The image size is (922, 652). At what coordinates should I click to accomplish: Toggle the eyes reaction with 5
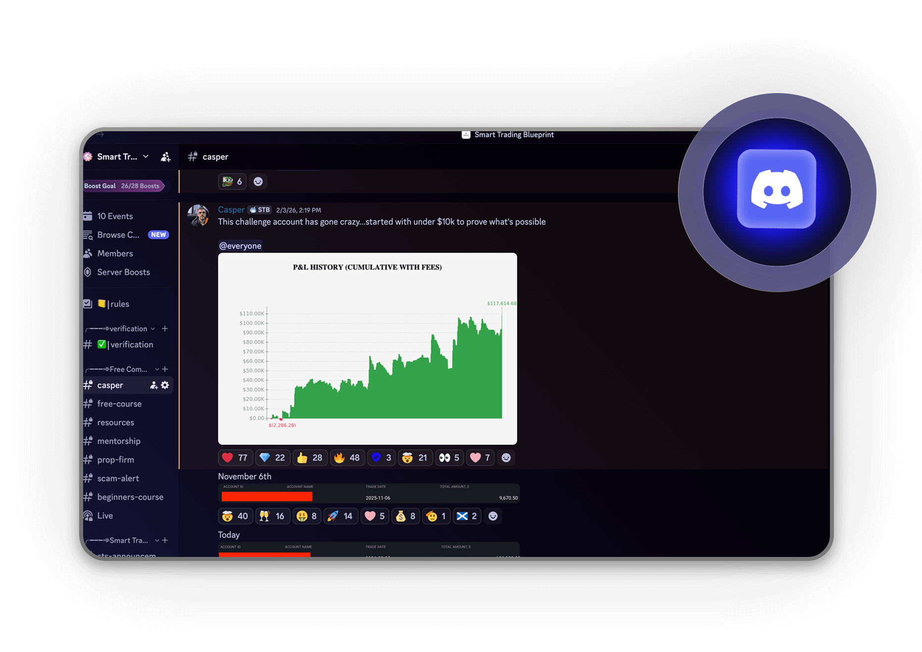[x=449, y=458]
